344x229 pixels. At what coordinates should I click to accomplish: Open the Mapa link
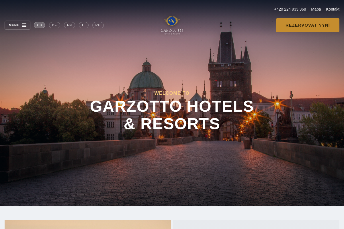coord(316,9)
